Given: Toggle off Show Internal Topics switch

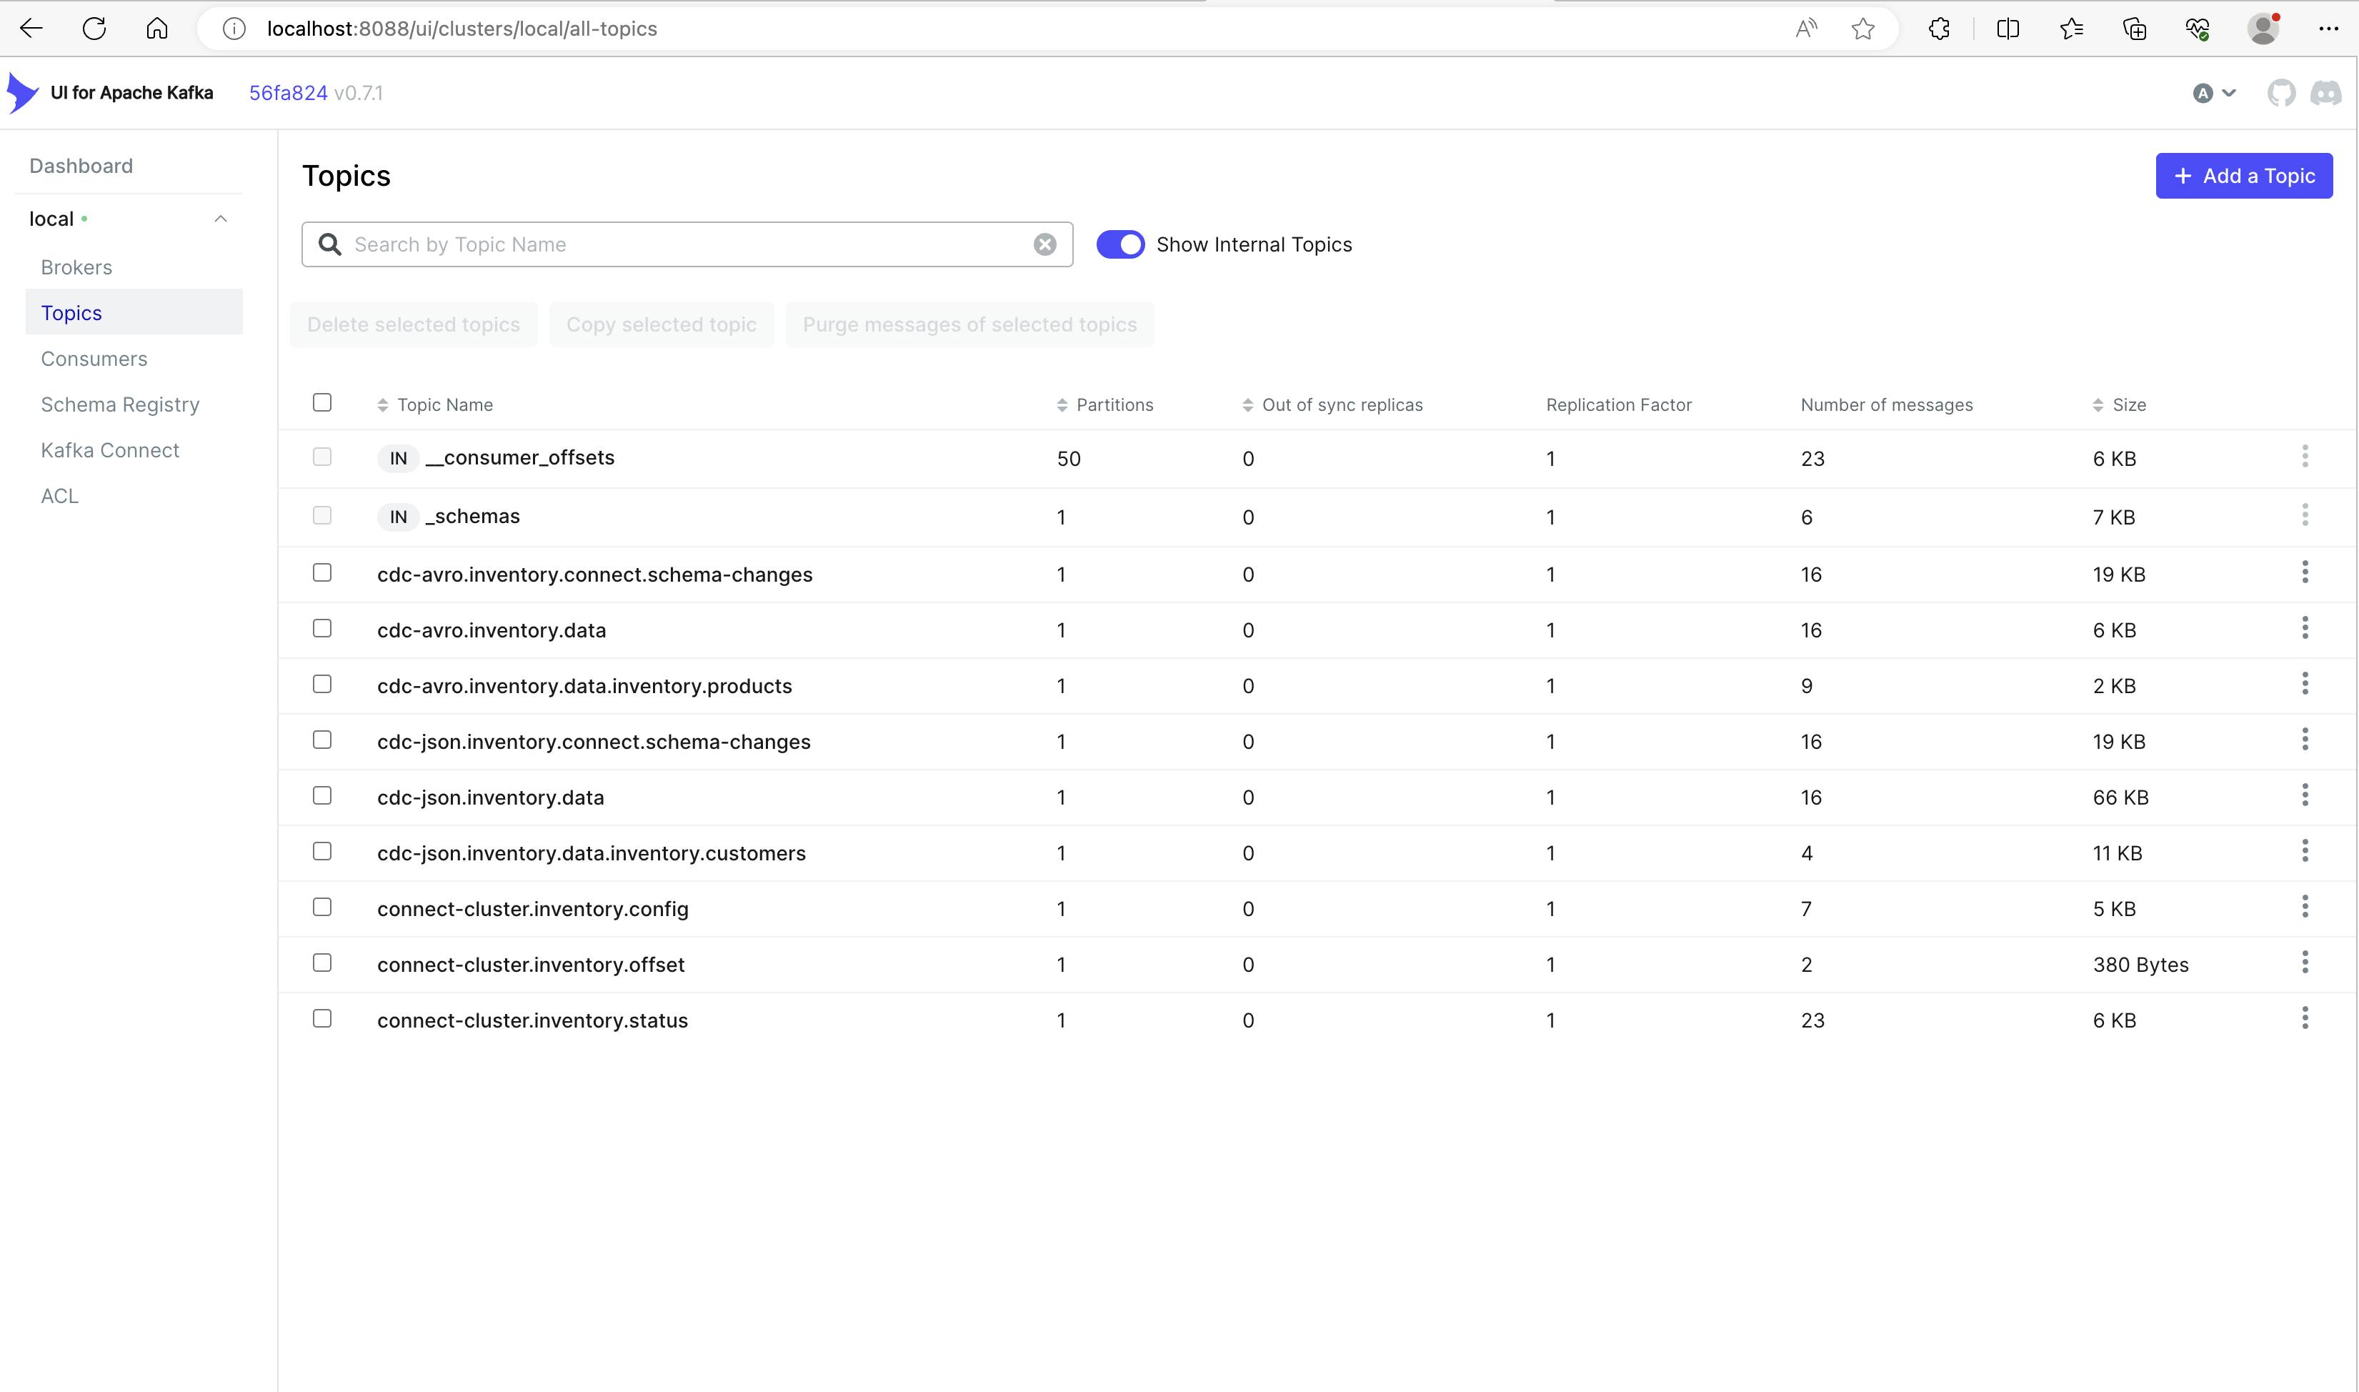Looking at the screenshot, I should point(1120,245).
